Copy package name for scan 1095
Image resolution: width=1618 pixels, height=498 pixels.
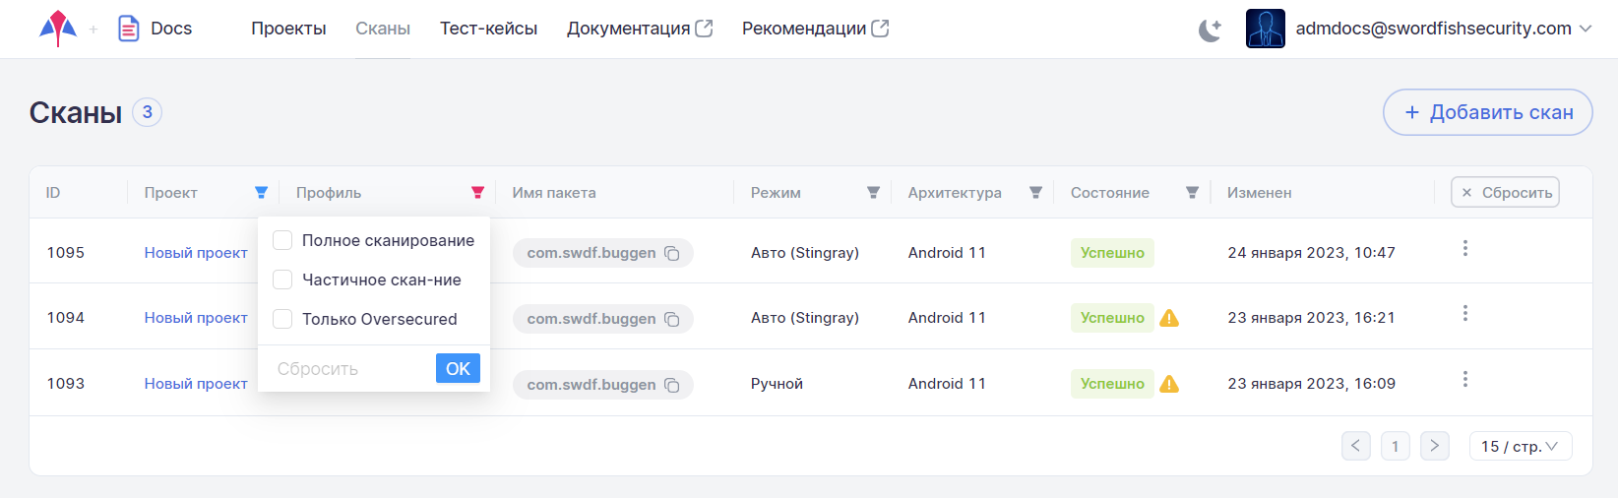point(672,254)
